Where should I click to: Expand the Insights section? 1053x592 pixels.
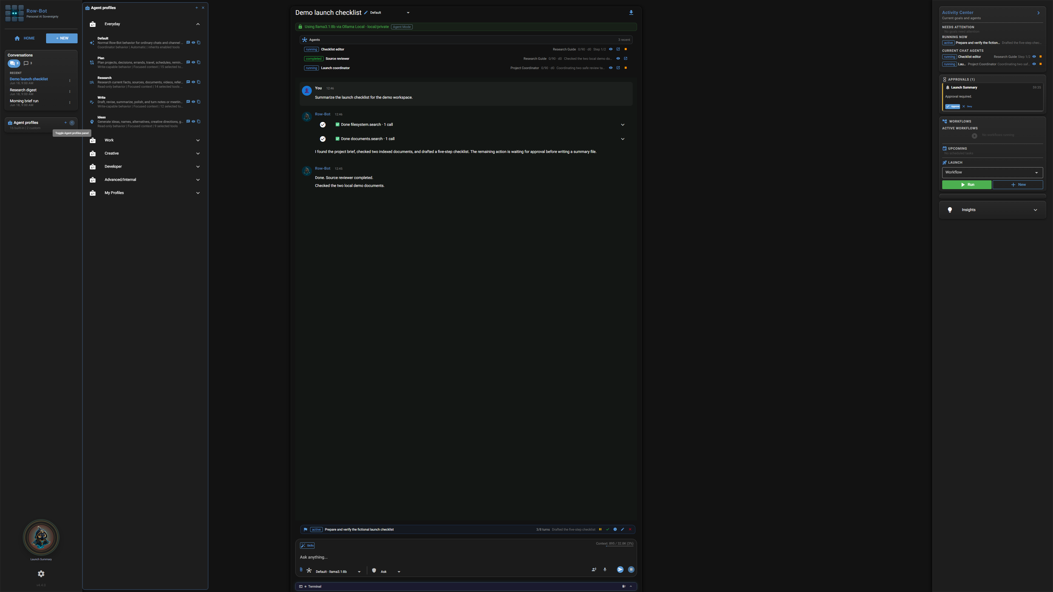pos(992,210)
